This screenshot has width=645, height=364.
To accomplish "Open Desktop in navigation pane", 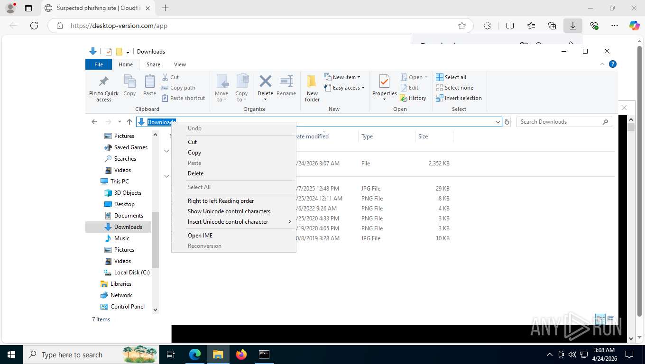I will tap(119, 204).
